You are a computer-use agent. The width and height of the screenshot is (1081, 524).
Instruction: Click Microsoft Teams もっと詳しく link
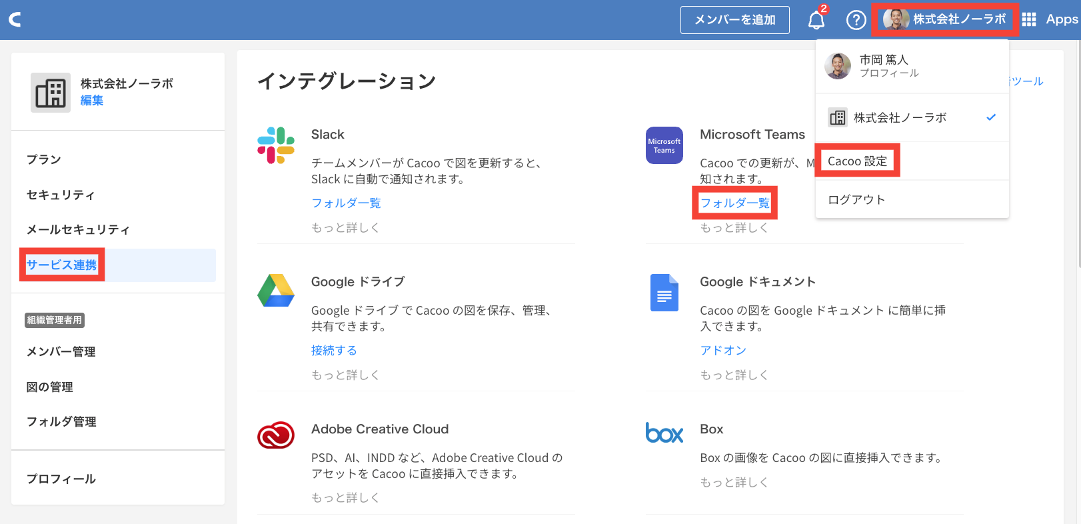point(734,227)
